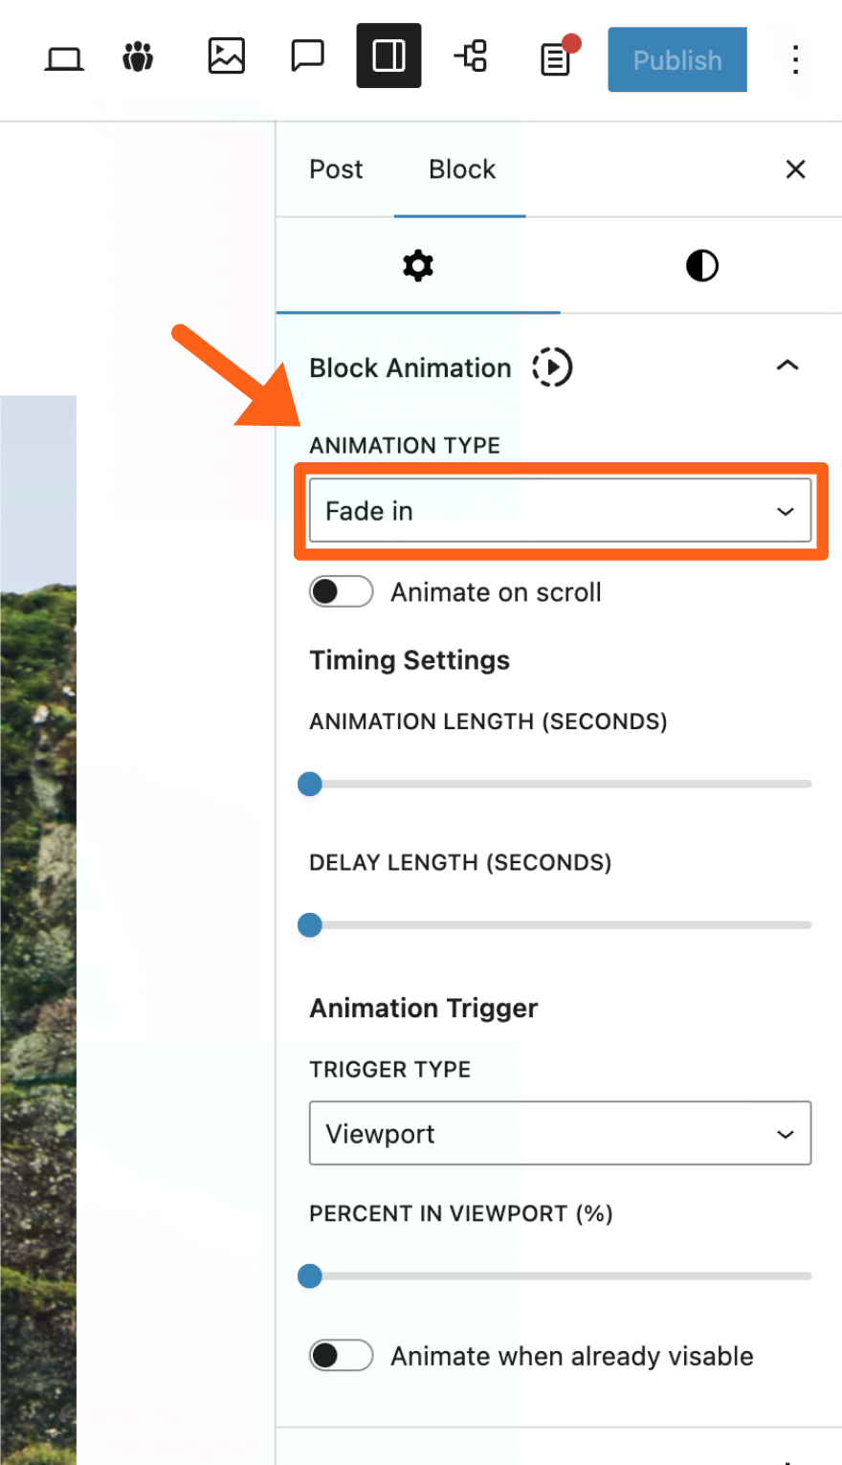Open the collaborators group icon

coord(139,57)
